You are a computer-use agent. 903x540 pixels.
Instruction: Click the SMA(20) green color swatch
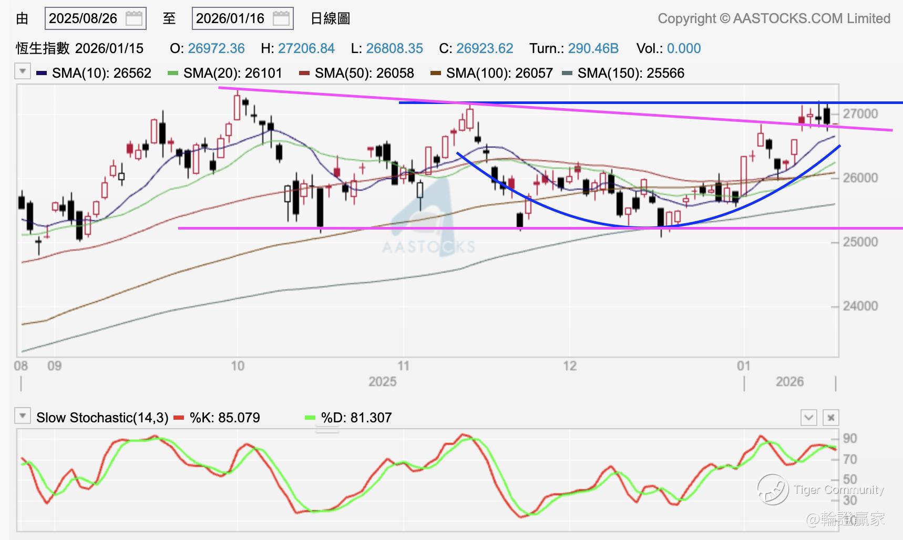tap(173, 73)
